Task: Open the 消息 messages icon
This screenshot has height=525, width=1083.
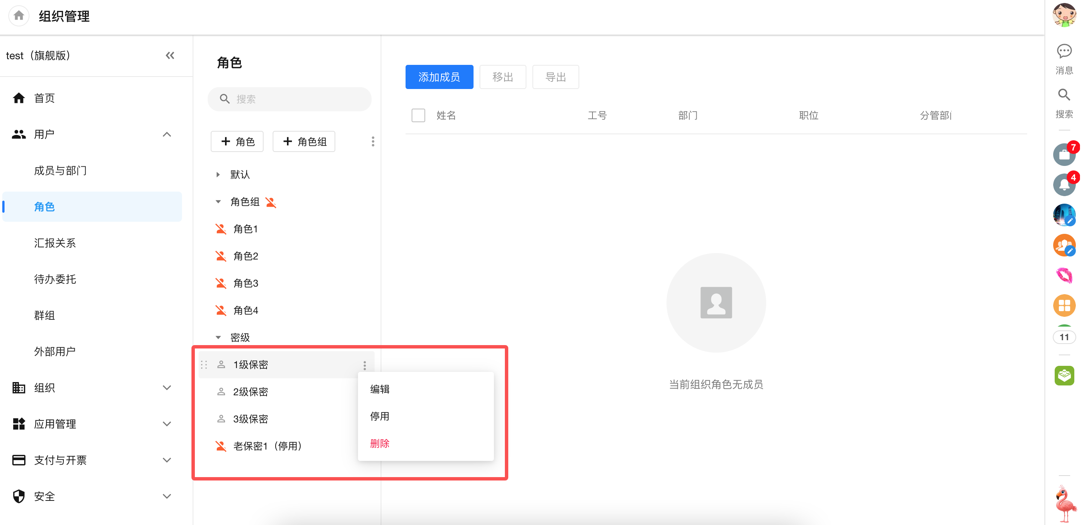Action: (x=1064, y=52)
